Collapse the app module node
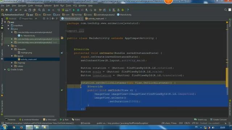 tap(5, 22)
